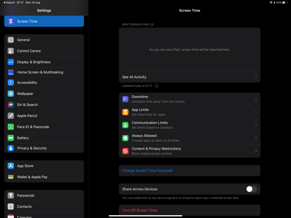
Task: Select Wallet & Apple Pay in sidebar
Action: 44,177
